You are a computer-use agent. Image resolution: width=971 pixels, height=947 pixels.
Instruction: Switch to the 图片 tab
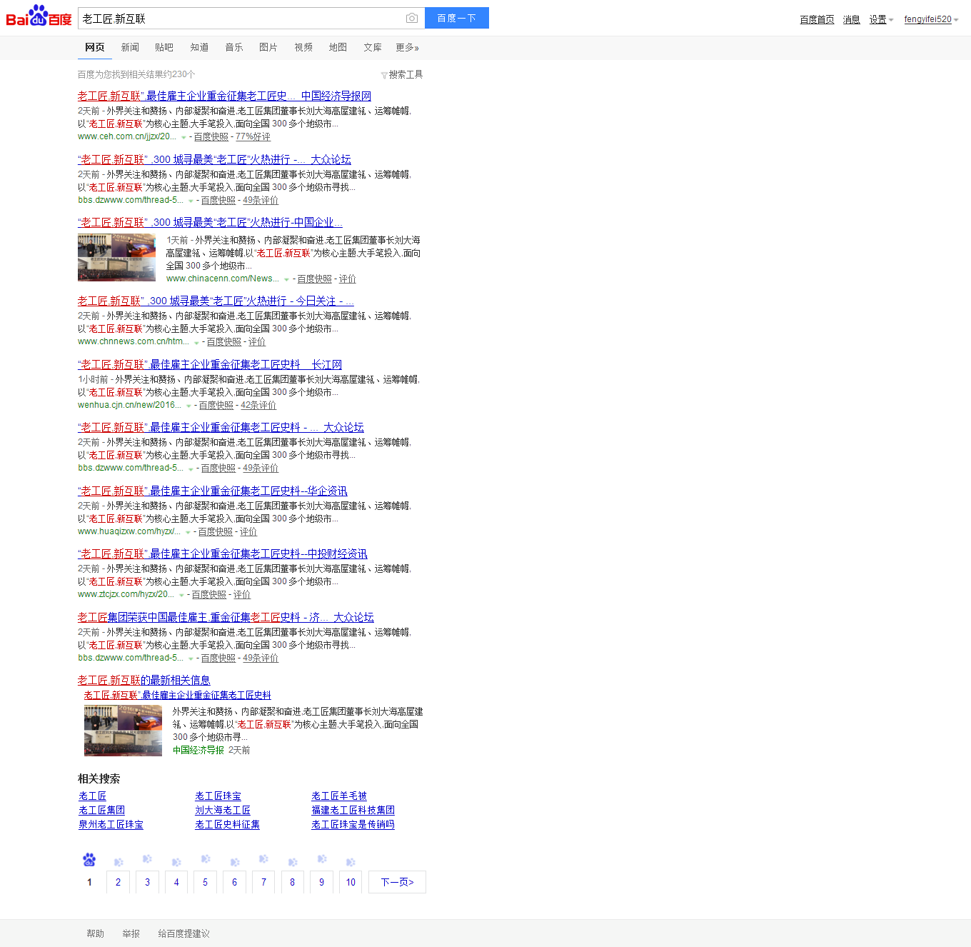pyautogui.click(x=268, y=47)
